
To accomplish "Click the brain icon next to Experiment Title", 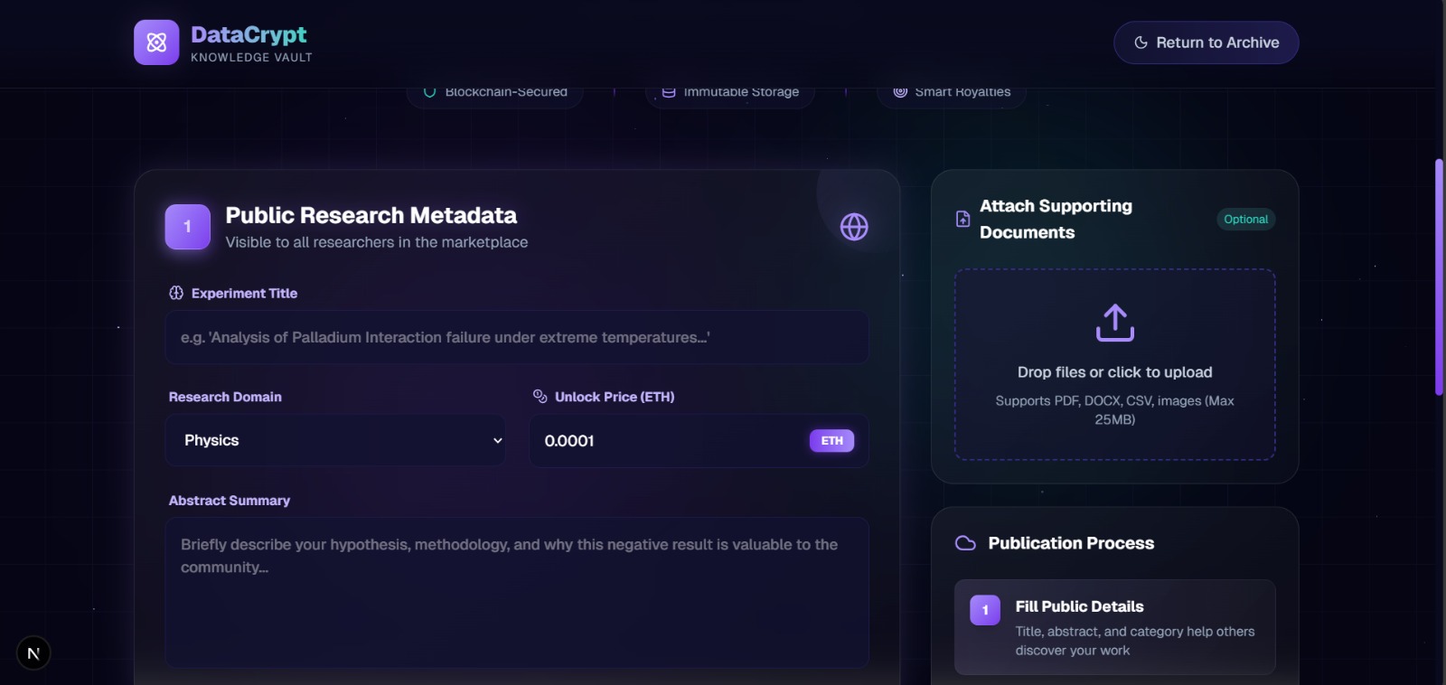I will pos(176,293).
